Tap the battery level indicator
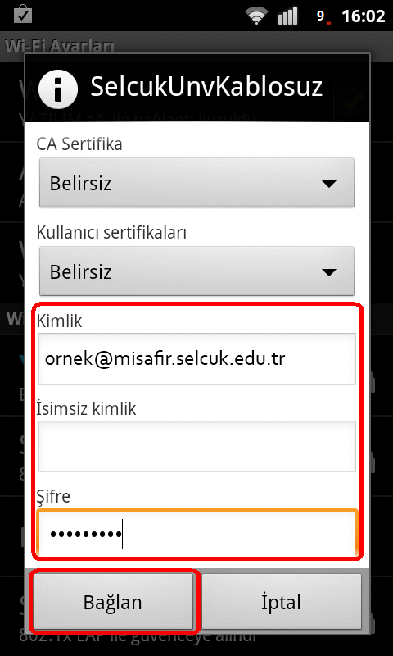393x656 pixels. (323, 16)
